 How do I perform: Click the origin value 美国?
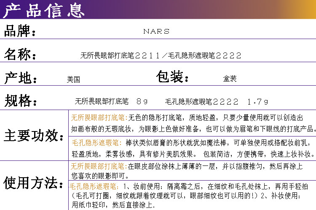(x=73, y=79)
